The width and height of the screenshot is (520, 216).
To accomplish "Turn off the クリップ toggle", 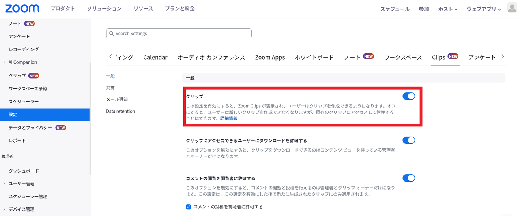I will [408, 96].
